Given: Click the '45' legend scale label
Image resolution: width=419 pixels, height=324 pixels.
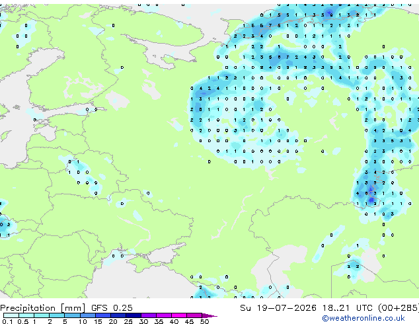Looking at the screenshot, I should click(x=189, y=321).
